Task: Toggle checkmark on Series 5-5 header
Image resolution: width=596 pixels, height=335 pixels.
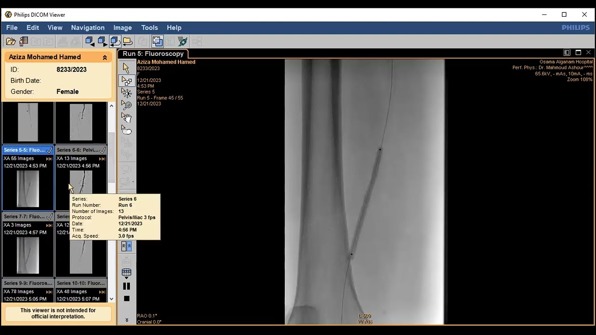Action: pyautogui.click(x=49, y=150)
